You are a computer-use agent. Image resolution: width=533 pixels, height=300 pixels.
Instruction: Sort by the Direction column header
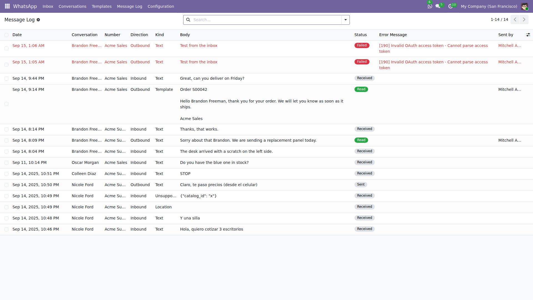pos(139,35)
